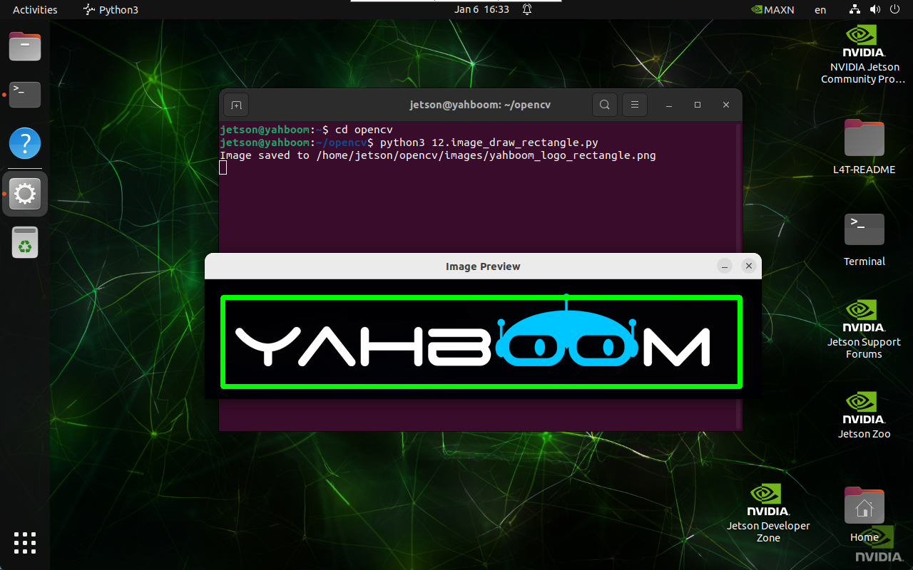Open the Python3 app menu in top bar
The height and width of the screenshot is (570, 913).
point(111,10)
